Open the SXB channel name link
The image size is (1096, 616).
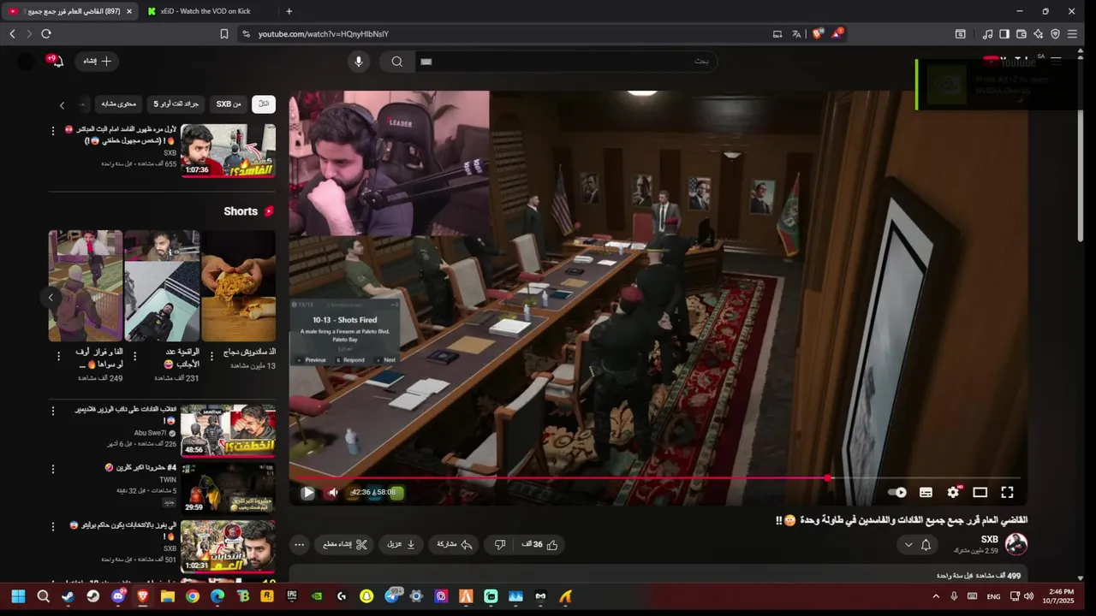990,540
